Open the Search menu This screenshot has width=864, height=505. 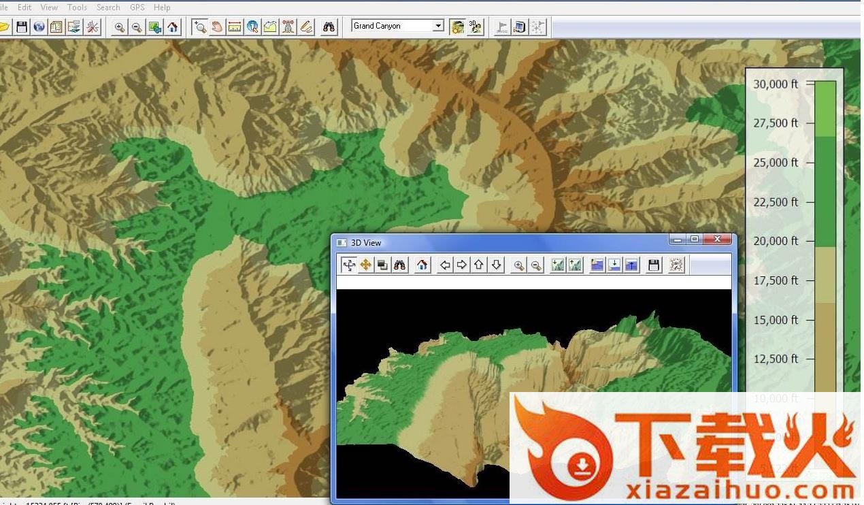point(108,7)
